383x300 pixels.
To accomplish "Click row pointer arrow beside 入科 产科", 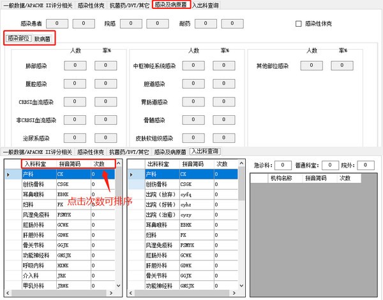I will 8,174.
